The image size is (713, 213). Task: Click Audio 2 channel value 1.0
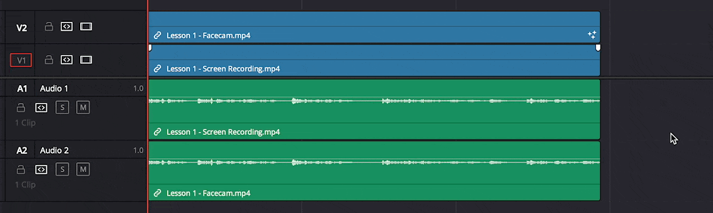(138, 150)
